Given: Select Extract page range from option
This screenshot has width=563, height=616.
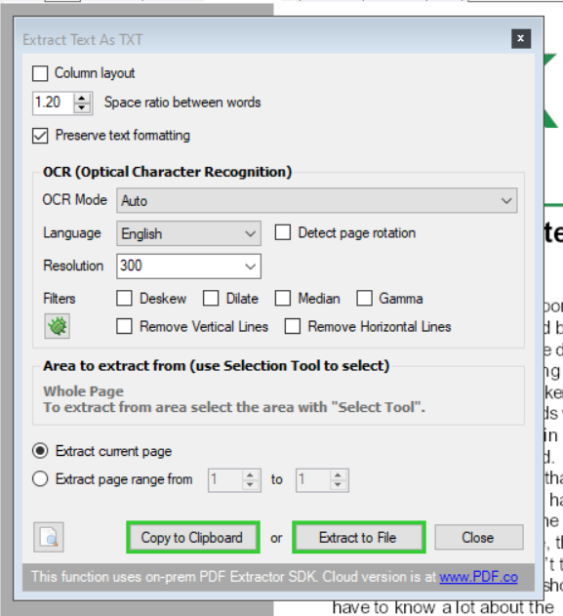Looking at the screenshot, I should click(x=40, y=479).
